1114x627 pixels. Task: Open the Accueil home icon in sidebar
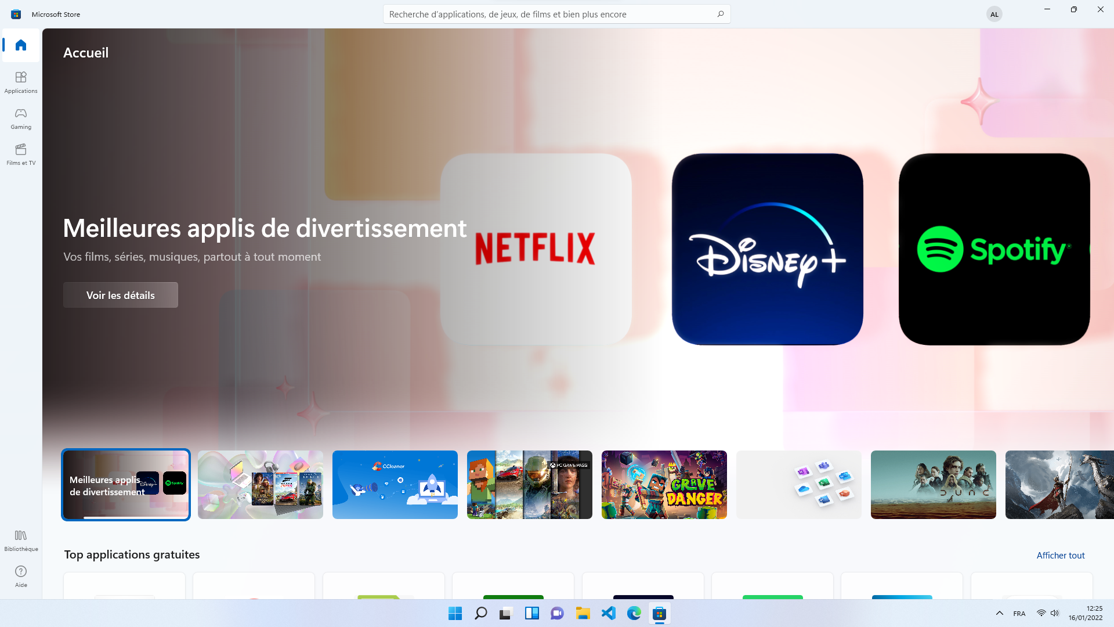(21, 45)
